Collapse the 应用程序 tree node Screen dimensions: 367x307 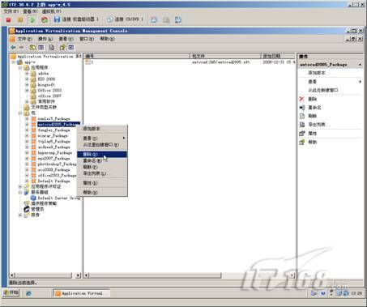20,68
